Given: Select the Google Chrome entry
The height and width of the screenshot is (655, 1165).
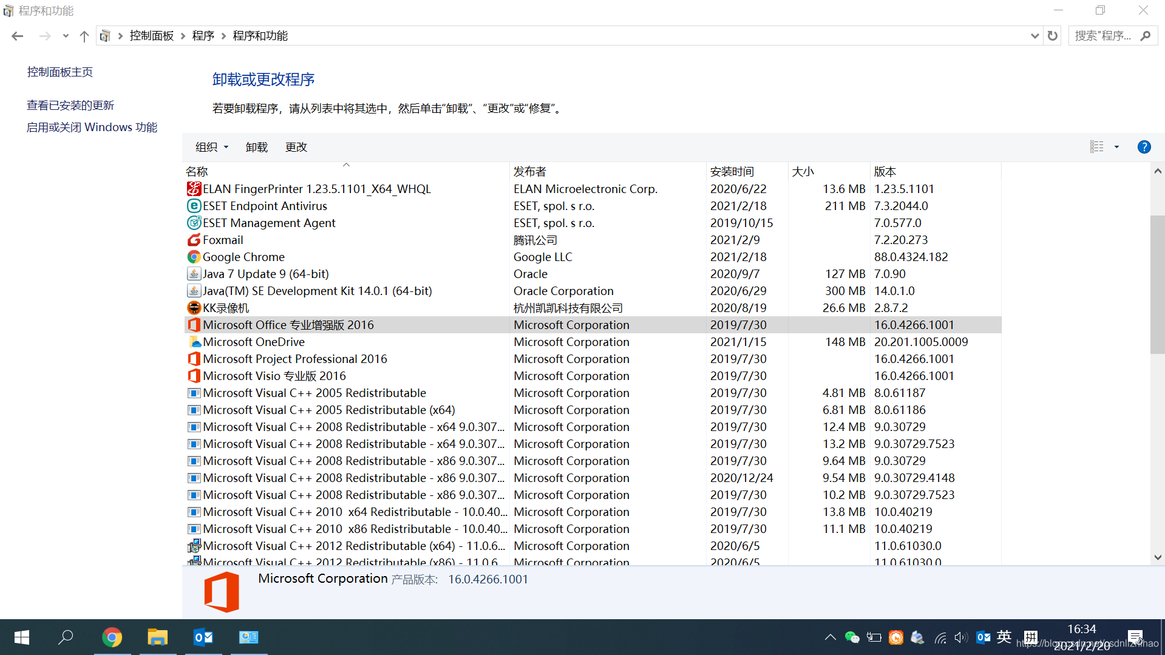Looking at the screenshot, I should coord(593,257).
